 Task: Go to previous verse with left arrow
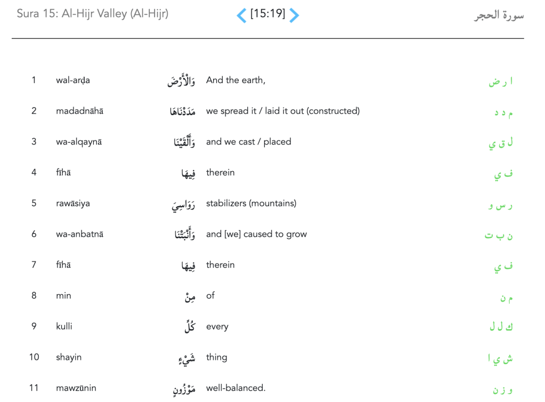click(241, 15)
